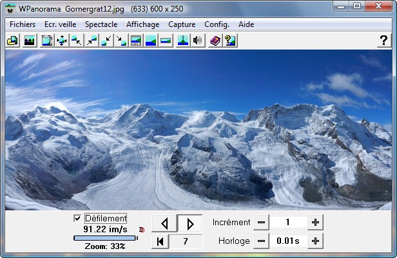Click the Horloge value field showing 0.01s
The width and height of the screenshot is (397, 258).
pyautogui.click(x=288, y=241)
